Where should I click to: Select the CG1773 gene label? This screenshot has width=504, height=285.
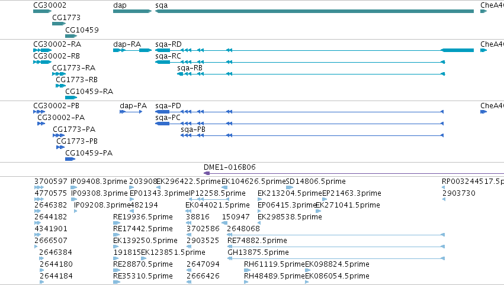[x=66, y=17]
